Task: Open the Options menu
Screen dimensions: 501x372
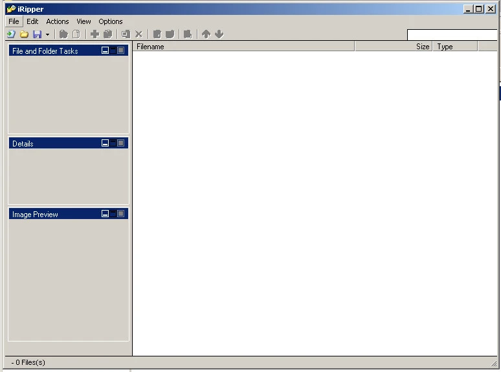Action: coord(111,21)
